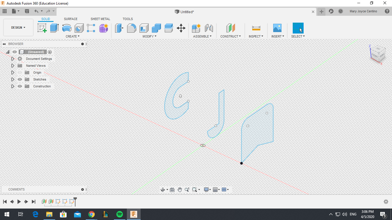This screenshot has width=392, height=220.
Task: Hide the Sketches folder visibility
Action: point(20,79)
